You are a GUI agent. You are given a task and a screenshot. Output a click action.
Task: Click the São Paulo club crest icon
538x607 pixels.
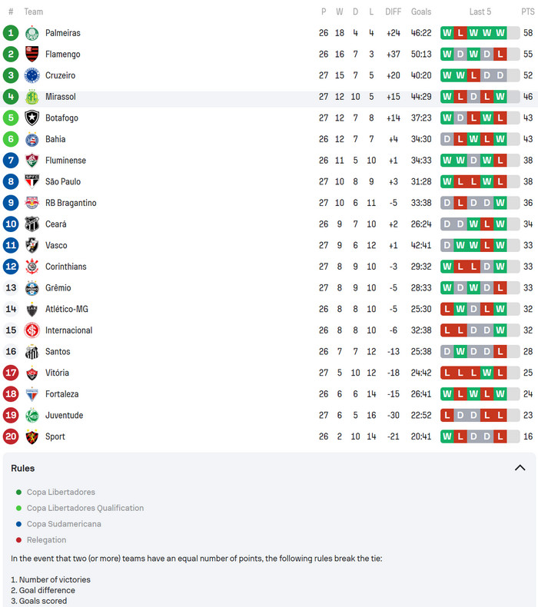click(32, 182)
